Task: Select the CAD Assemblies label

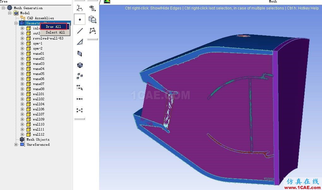Action: coord(40,18)
